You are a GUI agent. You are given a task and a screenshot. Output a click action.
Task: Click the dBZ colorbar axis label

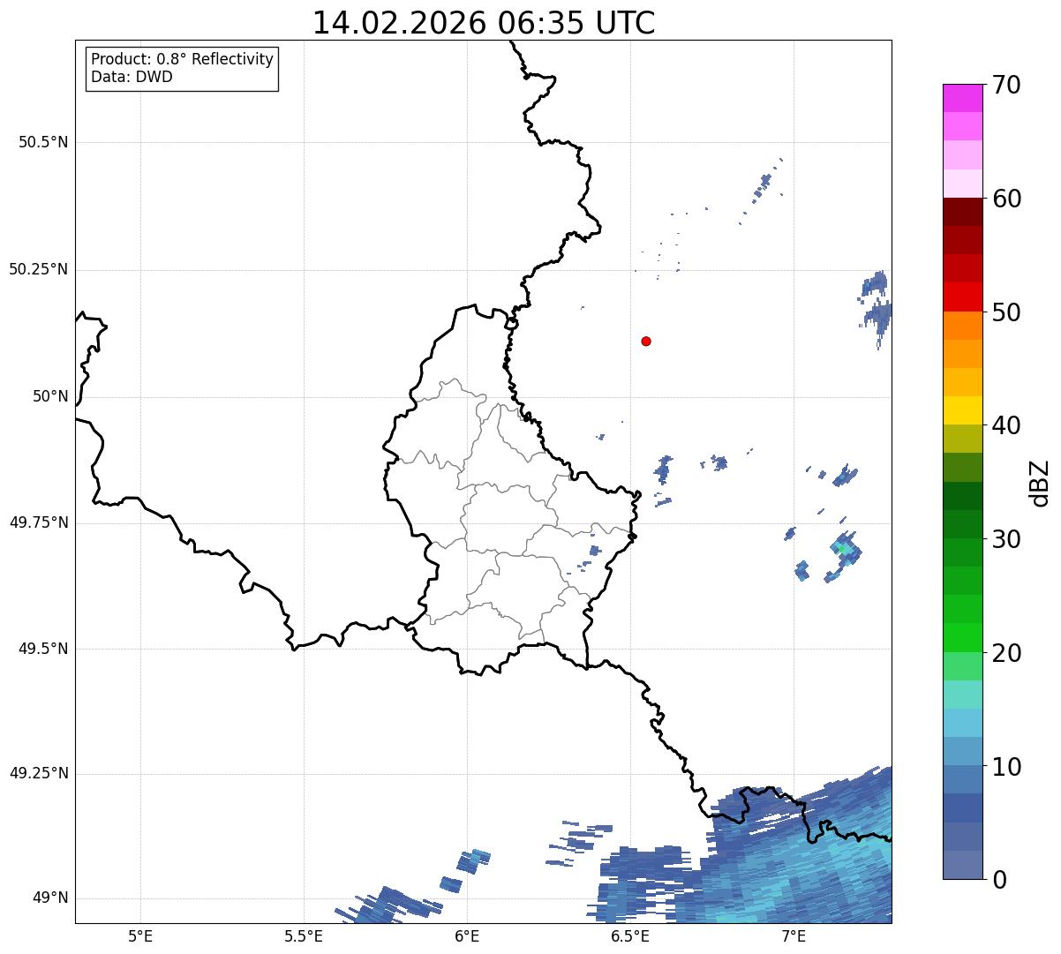coord(1041,483)
